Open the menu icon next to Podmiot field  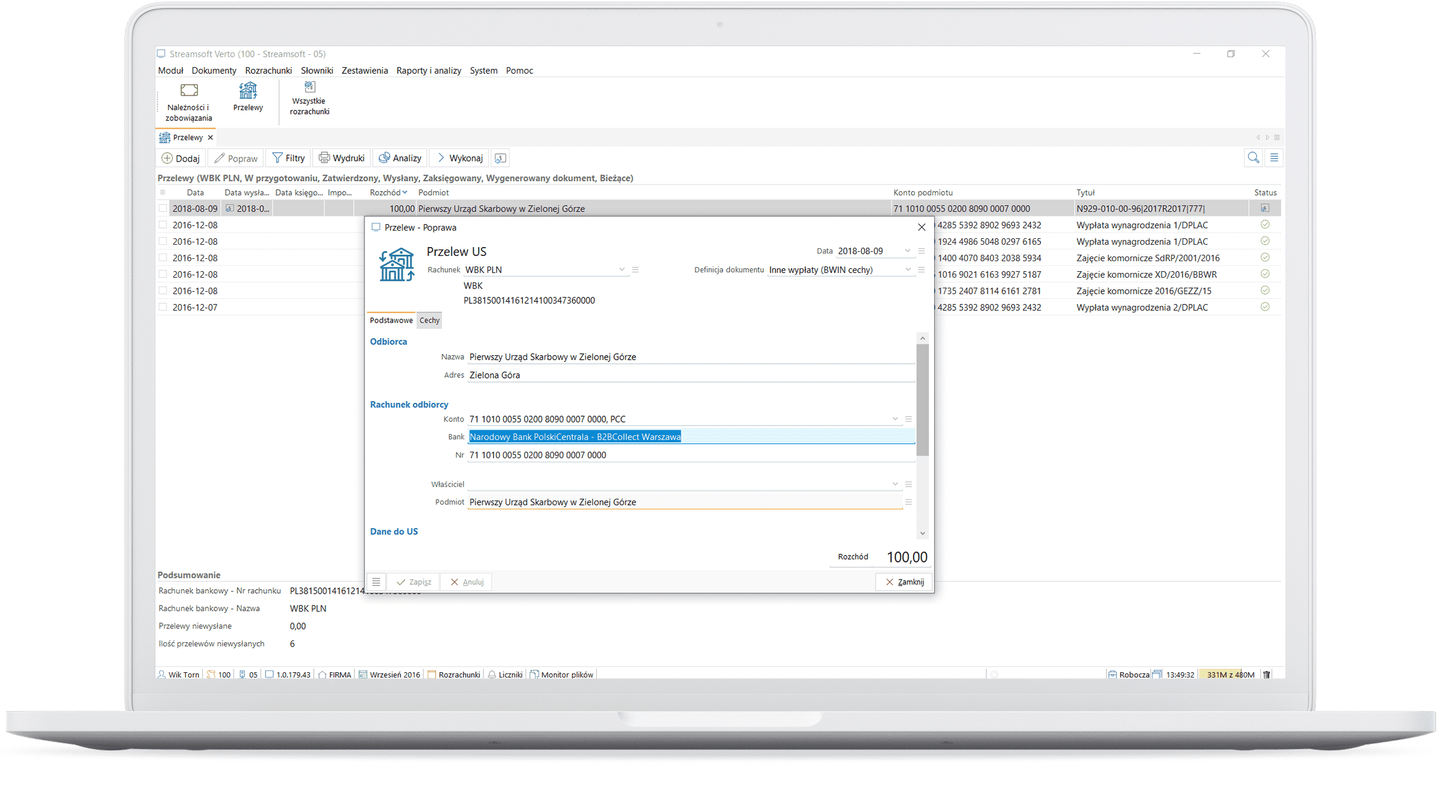tap(908, 502)
